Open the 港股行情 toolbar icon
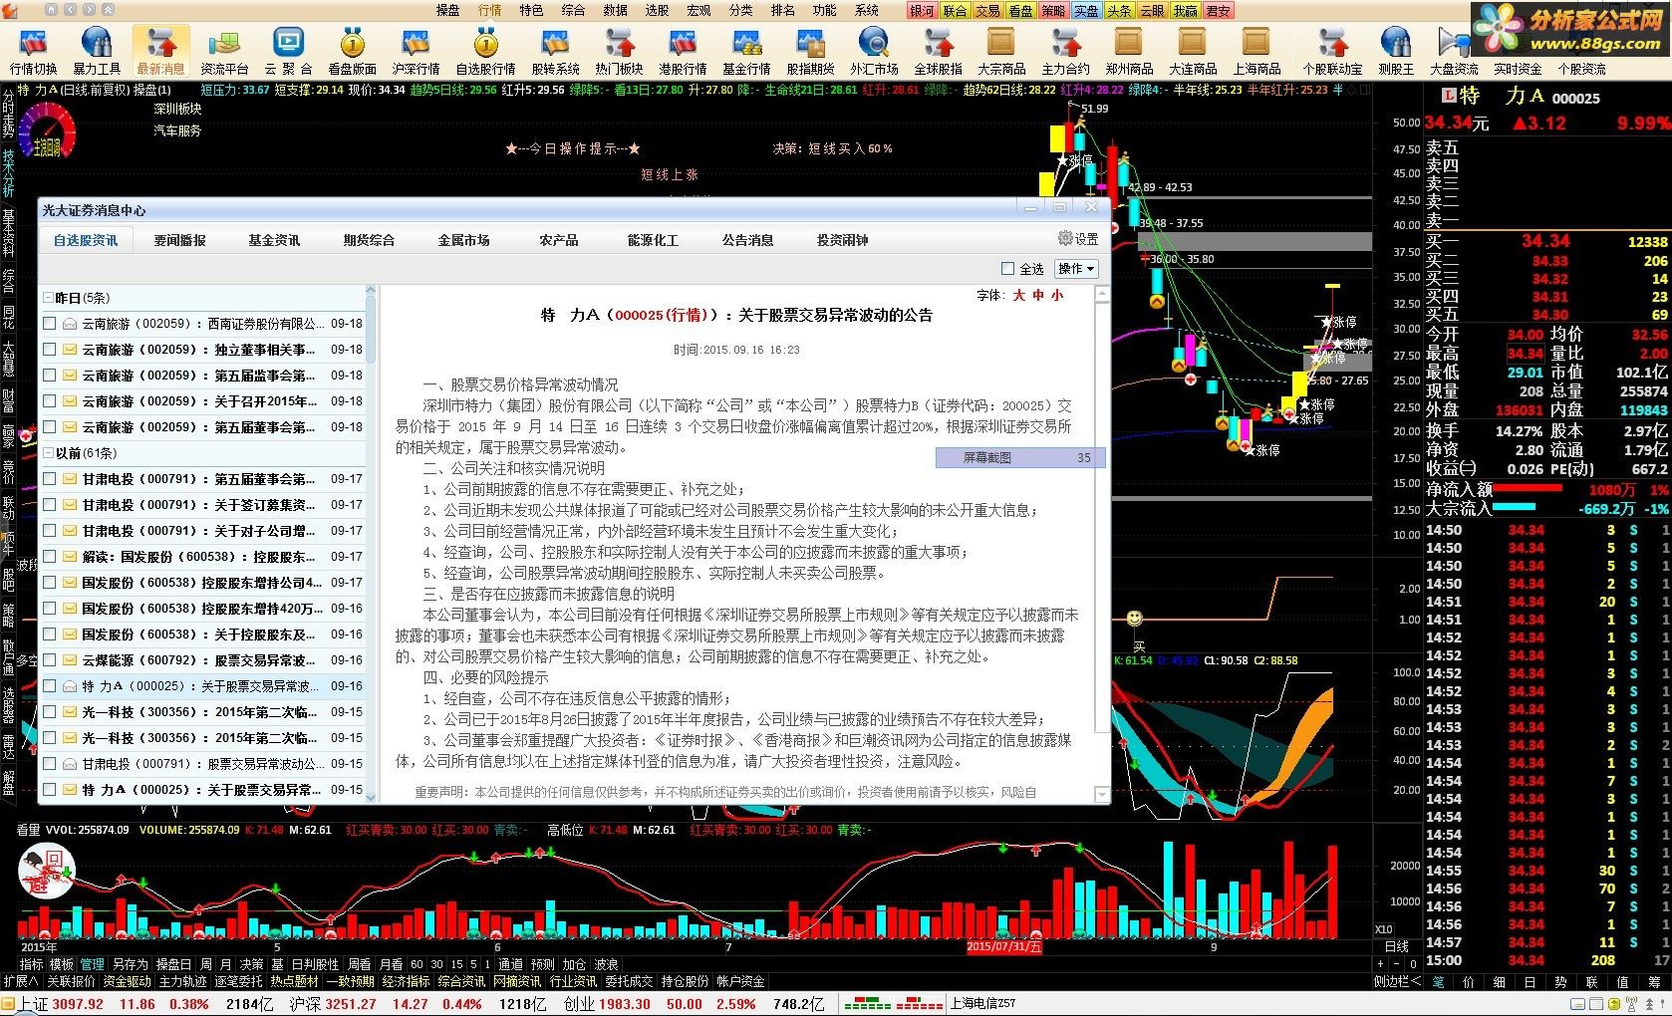The height and width of the screenshot is (1016, 1672). (x=683, y=52)
